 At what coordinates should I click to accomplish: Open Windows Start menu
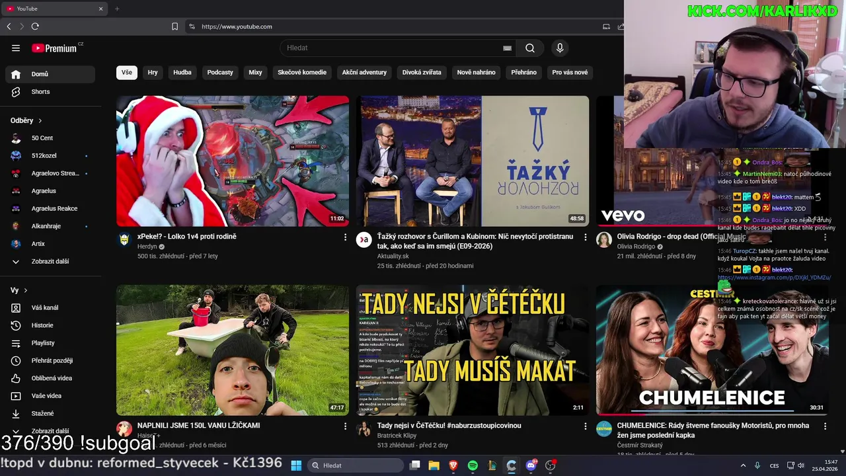296,465
